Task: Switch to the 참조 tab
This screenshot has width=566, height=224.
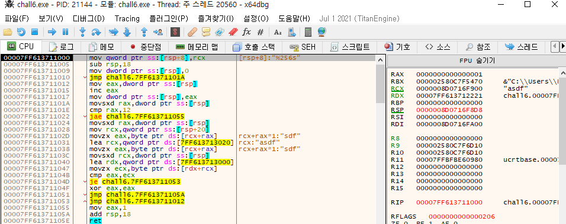Action: (x=478, y=47)
